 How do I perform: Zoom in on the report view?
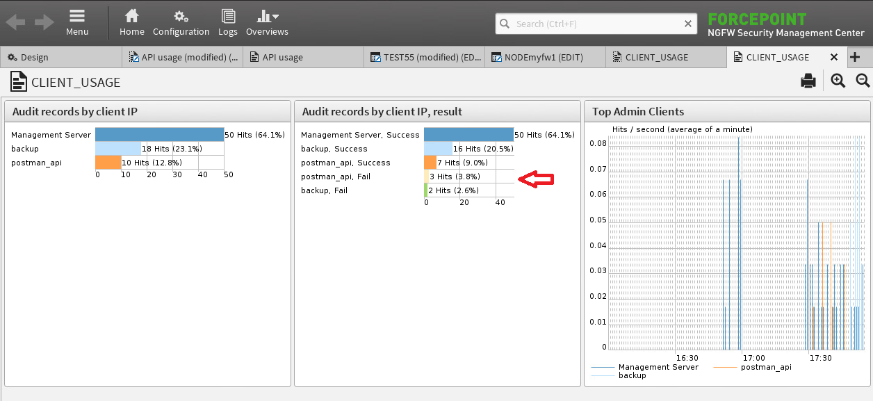tap(838, 81)
